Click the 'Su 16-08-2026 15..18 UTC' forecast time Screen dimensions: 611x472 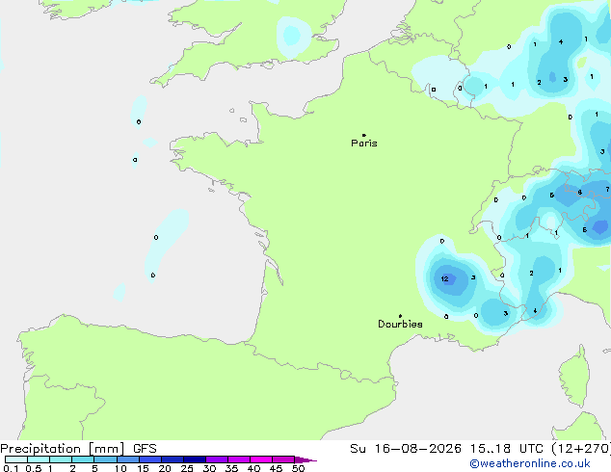coord(446,448)
